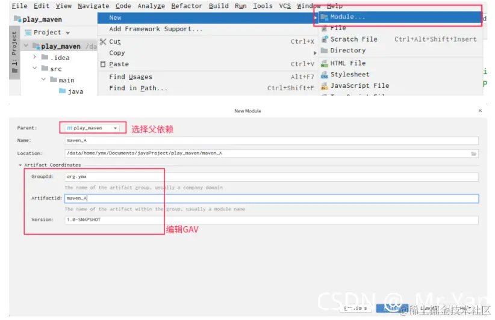Click the Cut scissors icon

click(x=103, y=42)
